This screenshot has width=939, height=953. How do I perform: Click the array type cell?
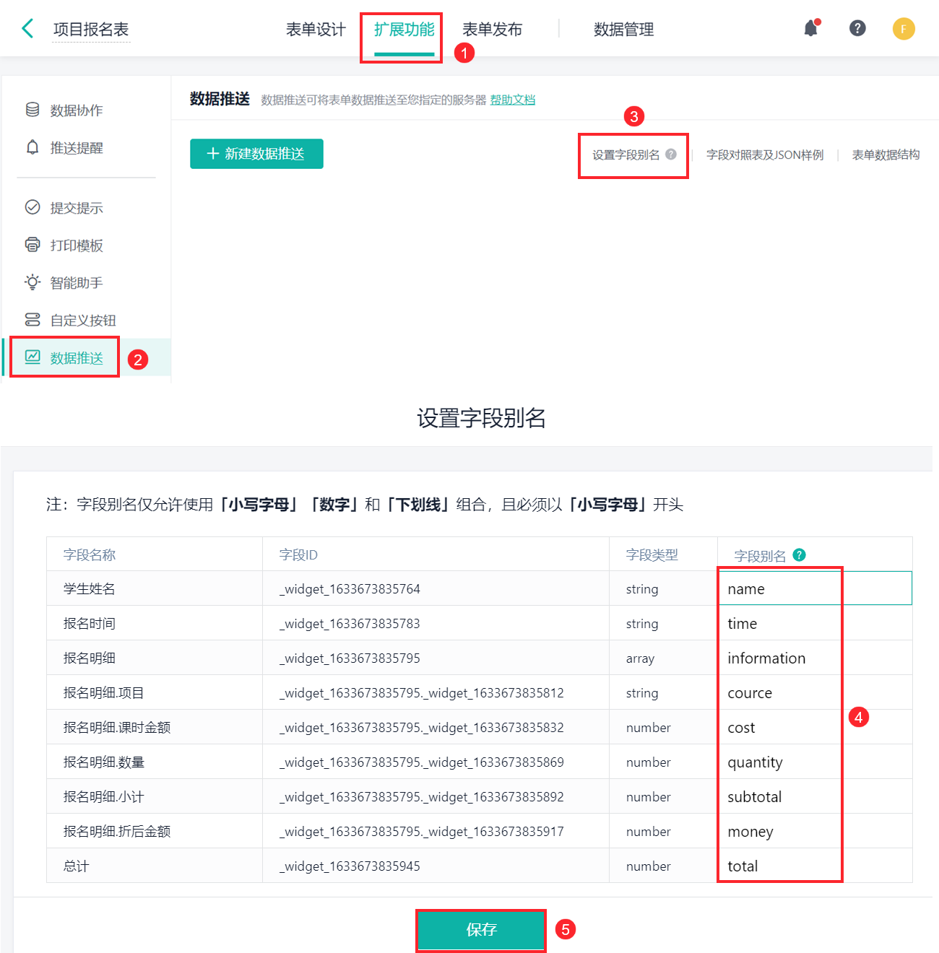663,658
